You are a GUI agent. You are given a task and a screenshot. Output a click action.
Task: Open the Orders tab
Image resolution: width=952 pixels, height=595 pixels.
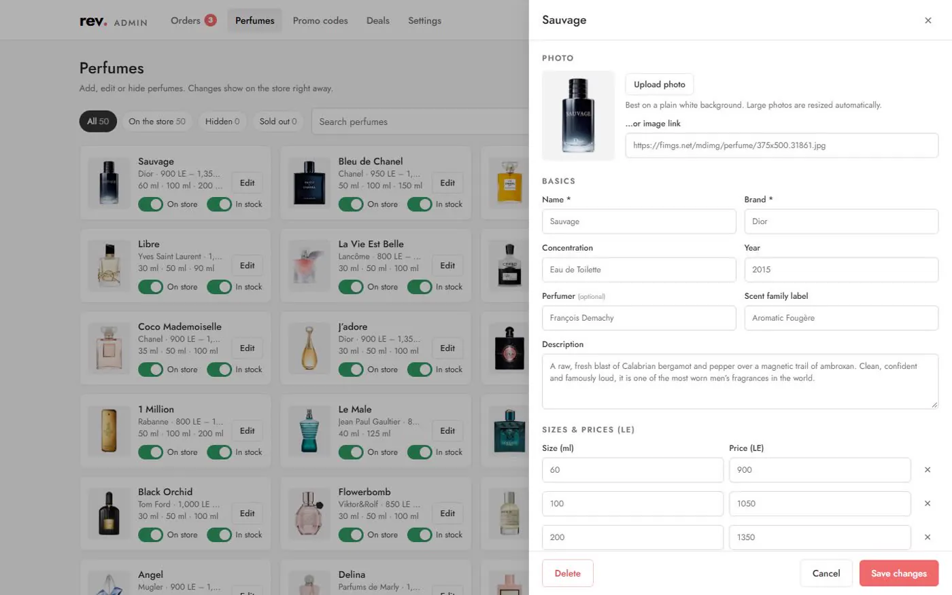coord(193,20)
